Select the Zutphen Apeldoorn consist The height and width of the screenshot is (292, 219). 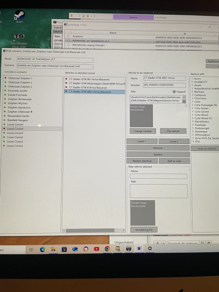click(19, 107)
